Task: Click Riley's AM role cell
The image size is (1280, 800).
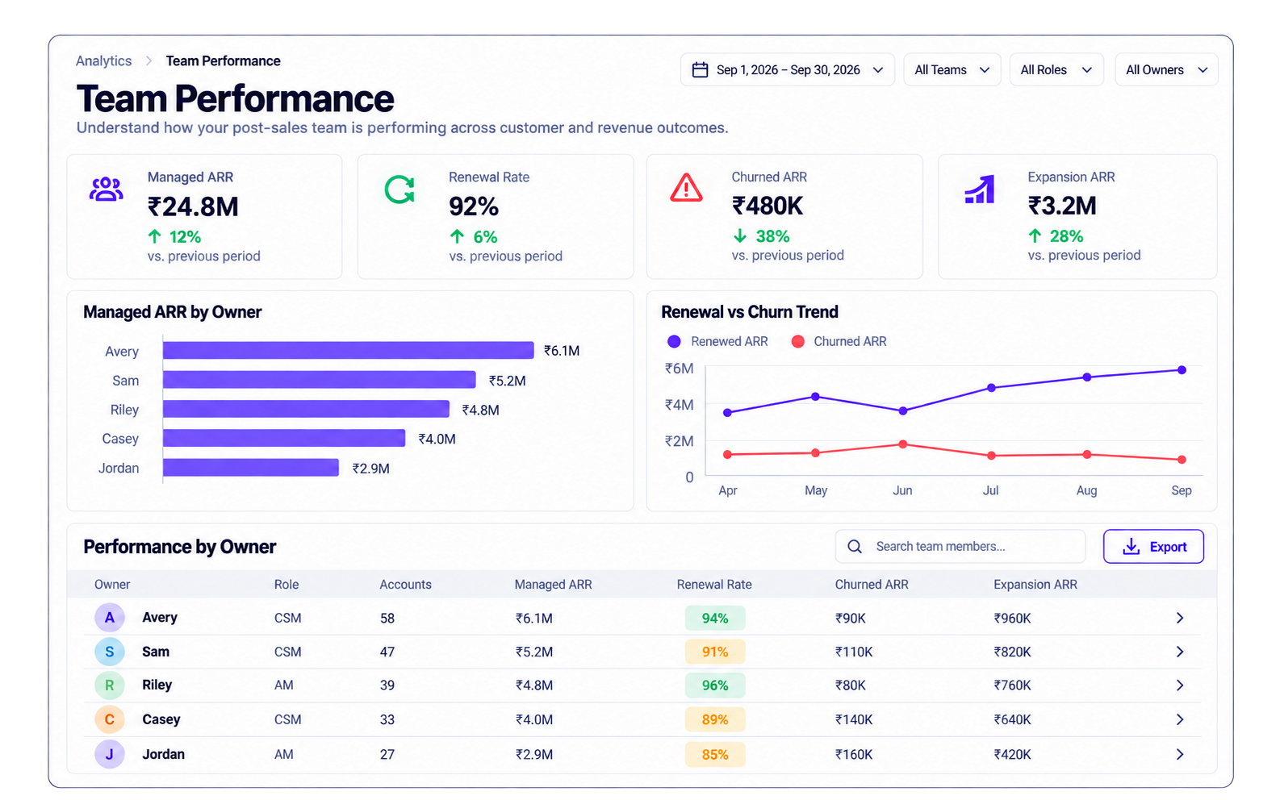Action: tap(284, 685)
